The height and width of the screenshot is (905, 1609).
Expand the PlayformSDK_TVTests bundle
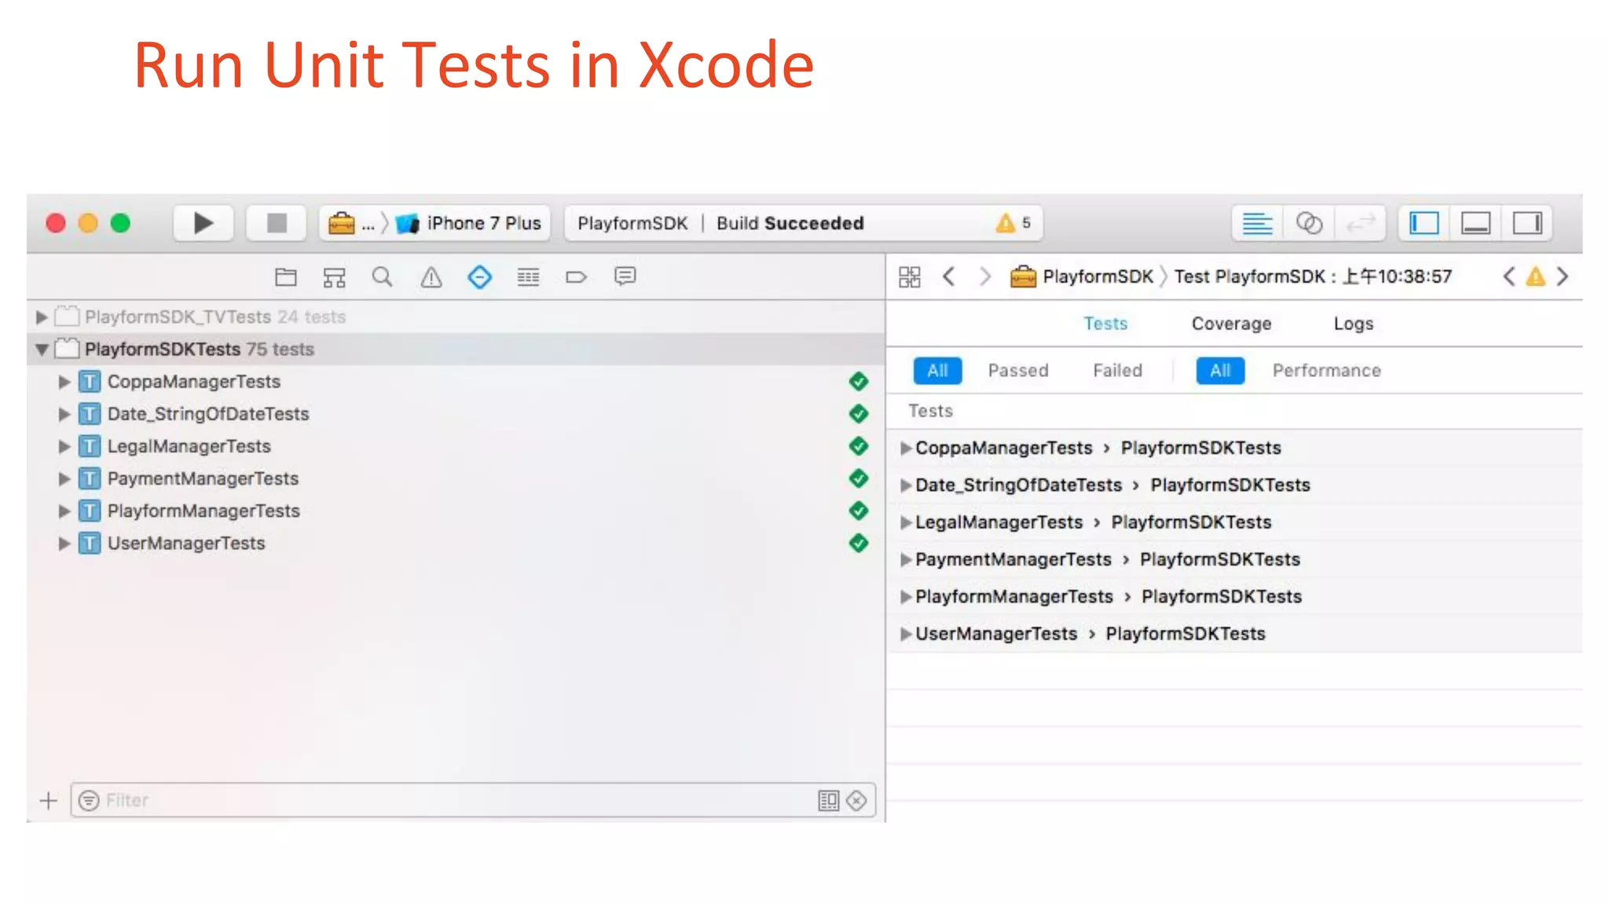(41, 317)
